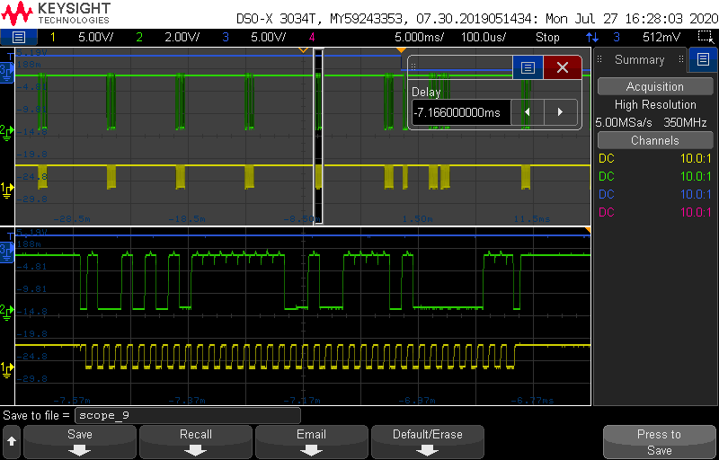Click the High Resolution acquisition mode text
Image resolution: width=719 pixels, height=460 pixels.
(x=655, y=105)
